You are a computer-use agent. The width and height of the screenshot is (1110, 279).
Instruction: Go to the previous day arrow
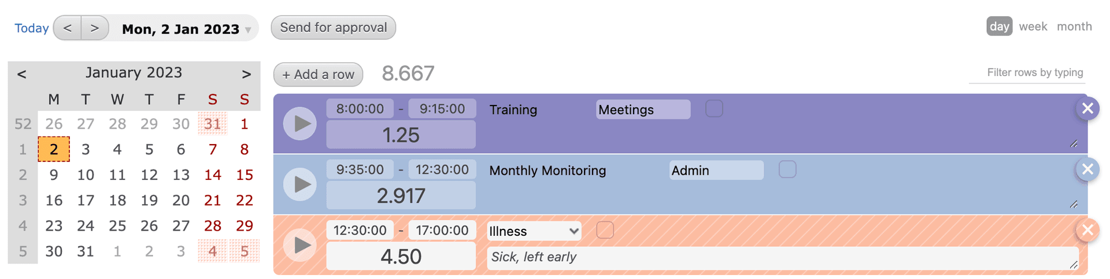[x=68, y=28]
